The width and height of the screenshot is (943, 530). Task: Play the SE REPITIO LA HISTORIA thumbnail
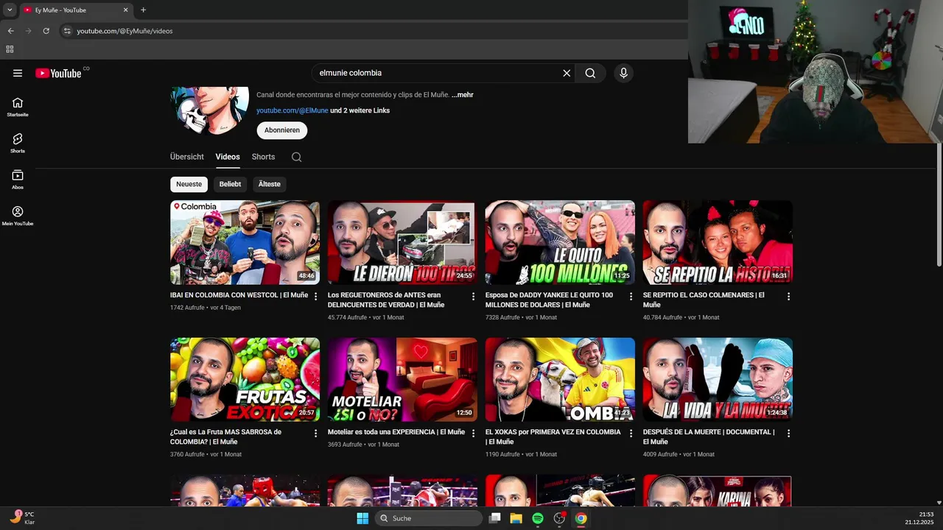[718, 242]
